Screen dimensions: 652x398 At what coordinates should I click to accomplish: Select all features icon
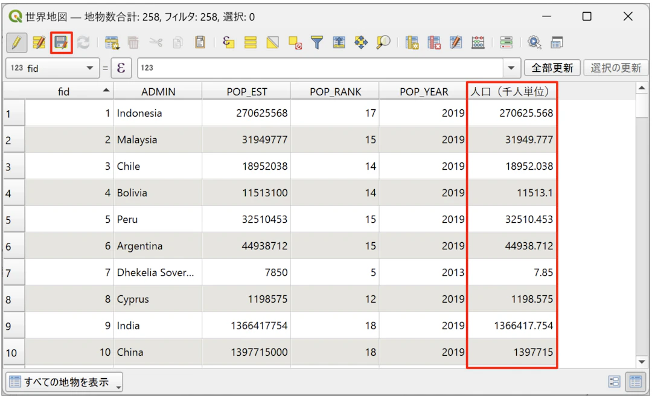[251, 42]
